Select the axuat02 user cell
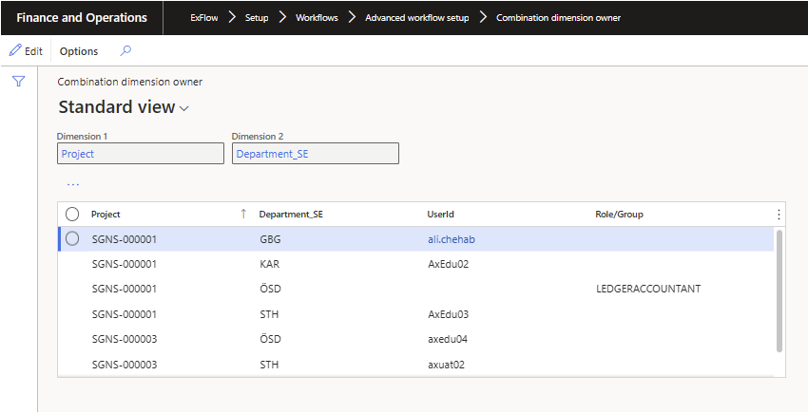 pyautogui.click(x=446, y=365)
